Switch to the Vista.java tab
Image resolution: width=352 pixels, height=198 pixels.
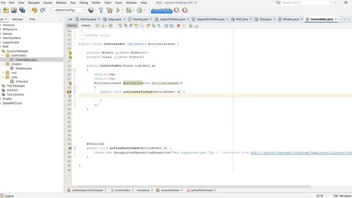pyautogui.click(x=265, y=19)
